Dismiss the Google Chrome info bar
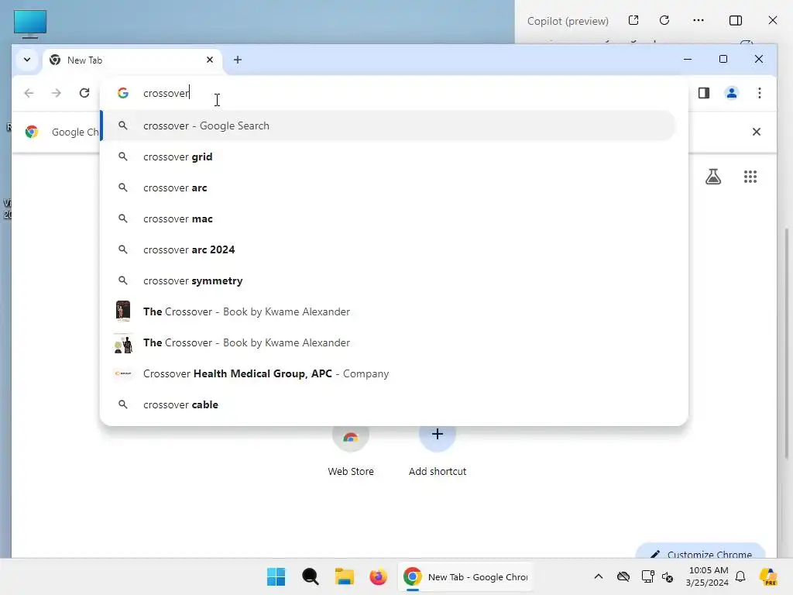 coord(756,132)
